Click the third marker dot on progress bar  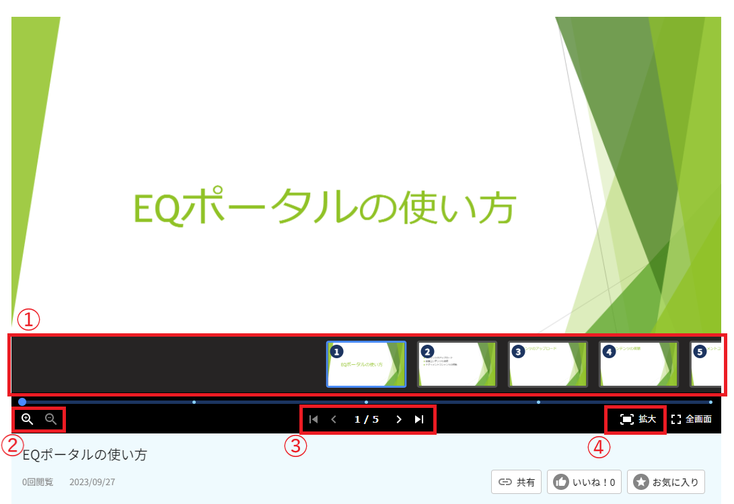(x=366, y=402)
